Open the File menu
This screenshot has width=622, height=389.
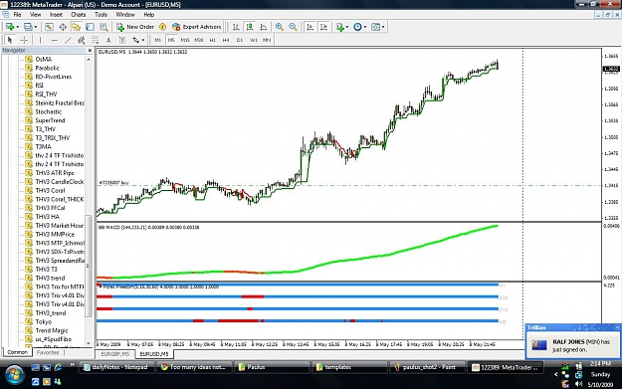18,15
